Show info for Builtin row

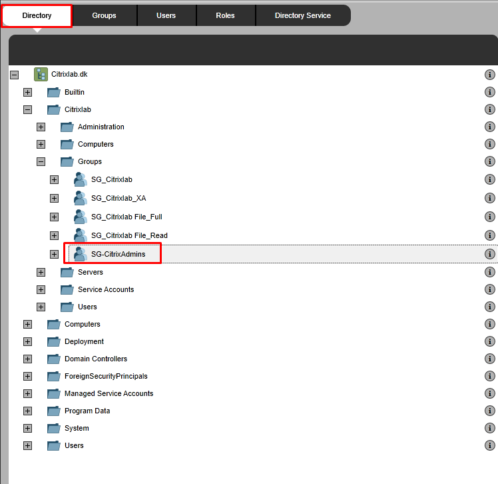click(x=490, y=92)
